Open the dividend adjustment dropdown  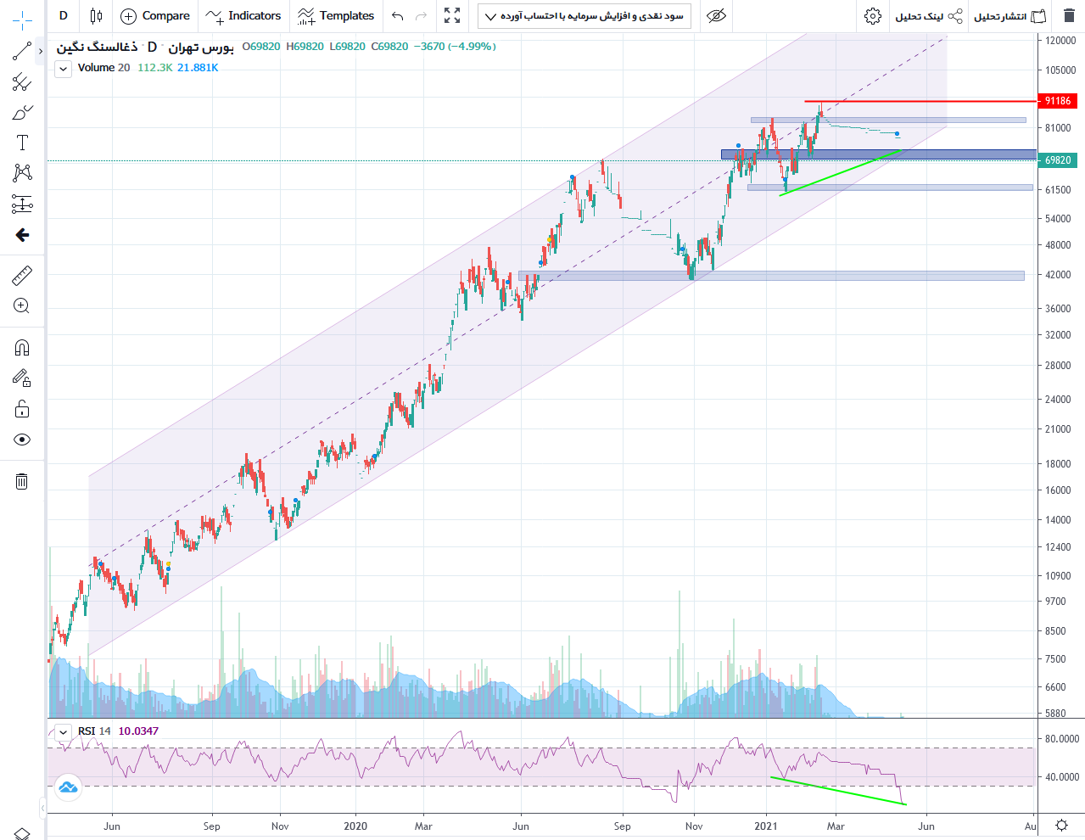(x=584, y=16)
